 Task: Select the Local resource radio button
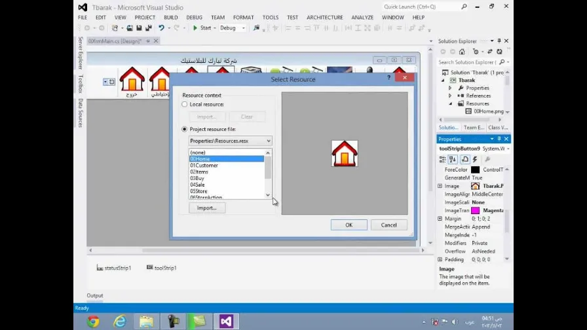coord(185,104)
